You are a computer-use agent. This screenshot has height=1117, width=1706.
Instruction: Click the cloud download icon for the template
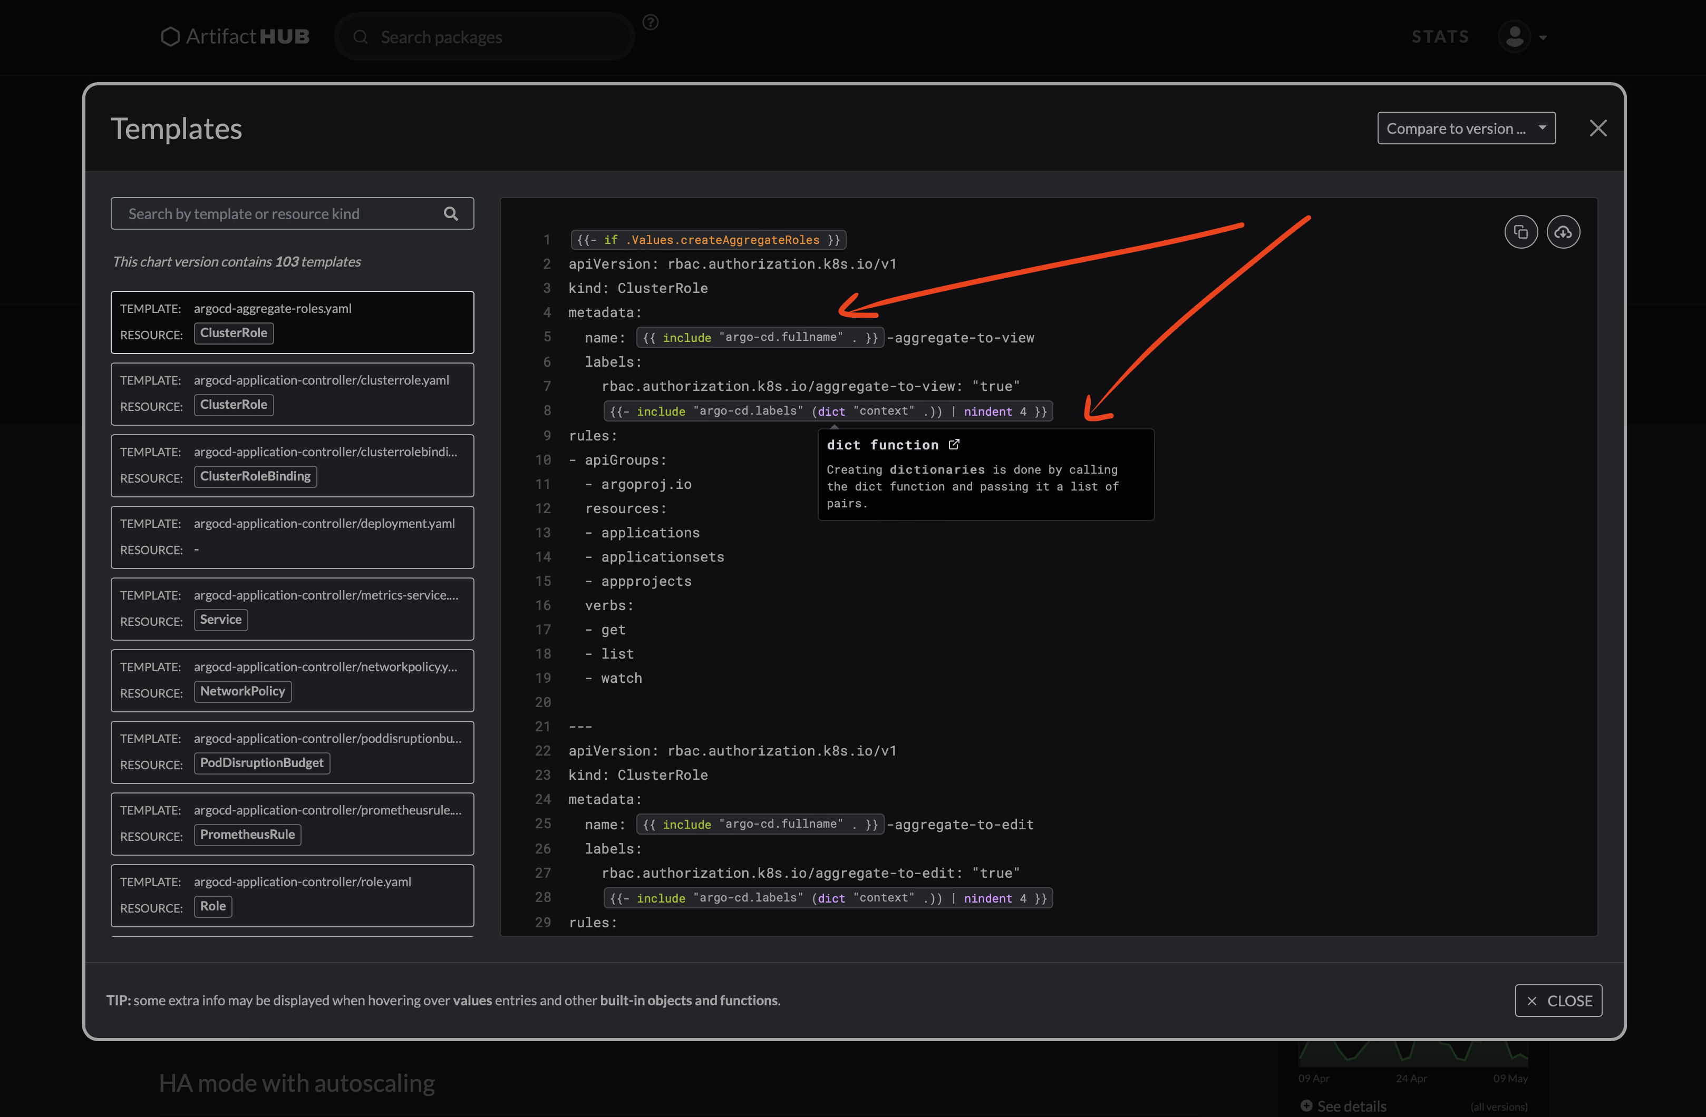click(1564, 231)
